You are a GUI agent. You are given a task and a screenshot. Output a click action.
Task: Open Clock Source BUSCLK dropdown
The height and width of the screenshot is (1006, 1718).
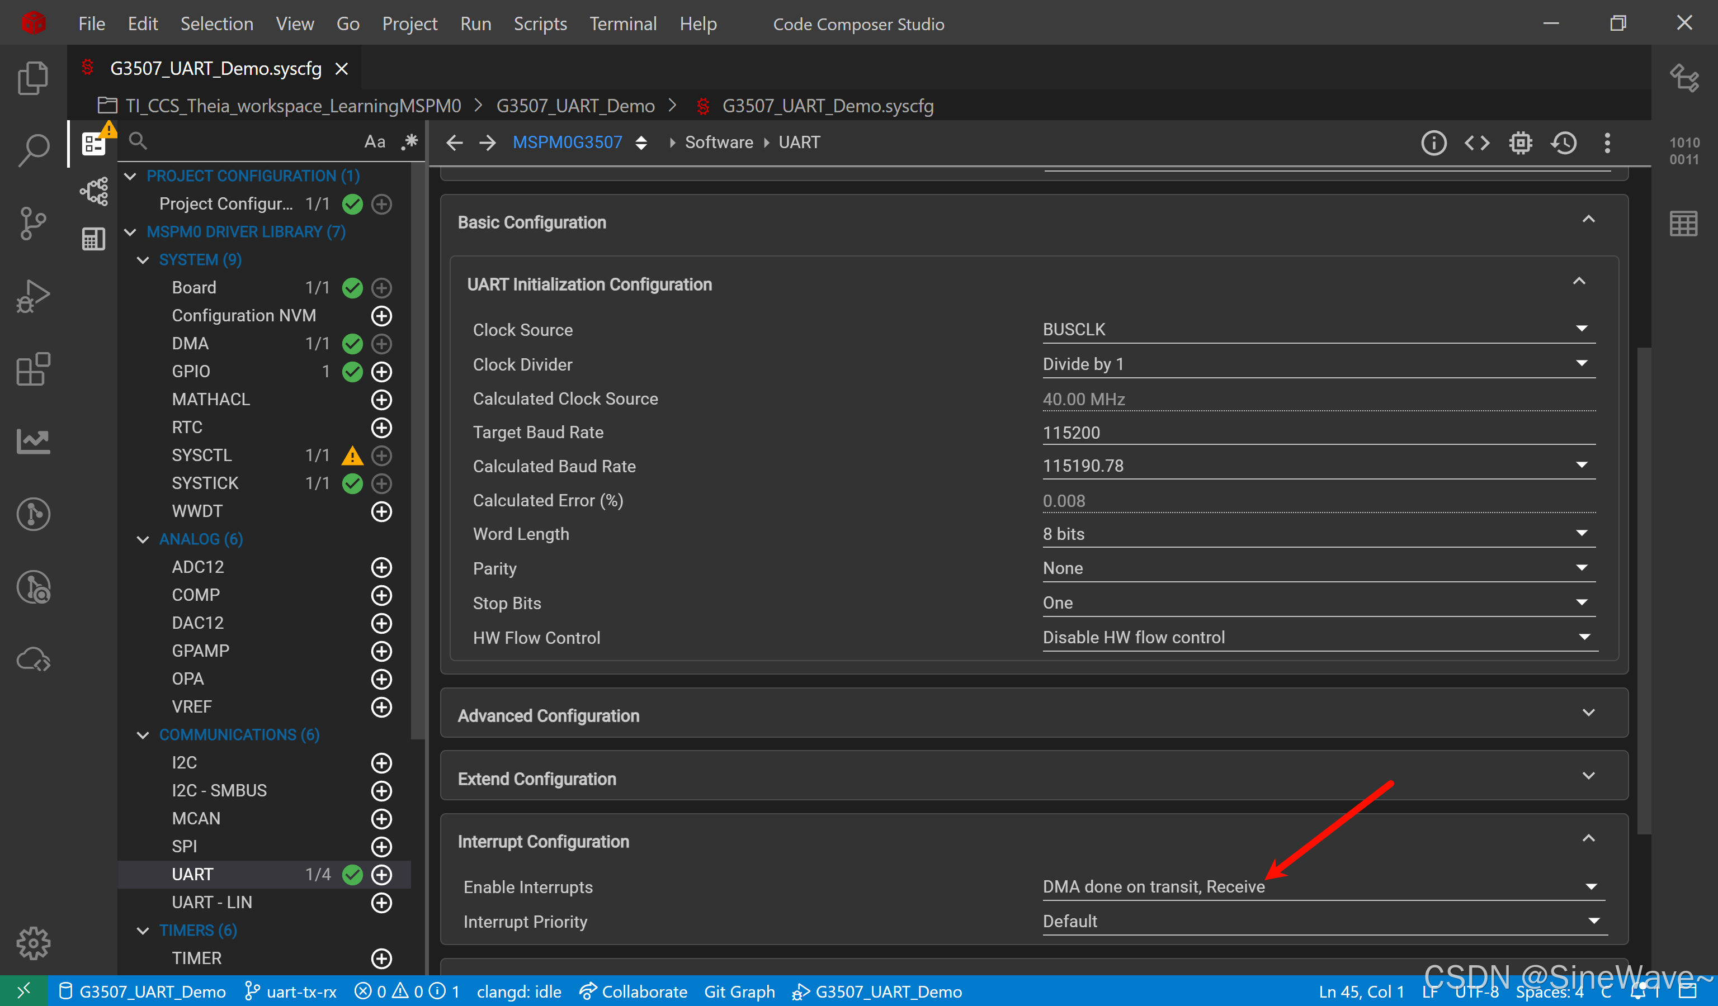point(1319,330)
